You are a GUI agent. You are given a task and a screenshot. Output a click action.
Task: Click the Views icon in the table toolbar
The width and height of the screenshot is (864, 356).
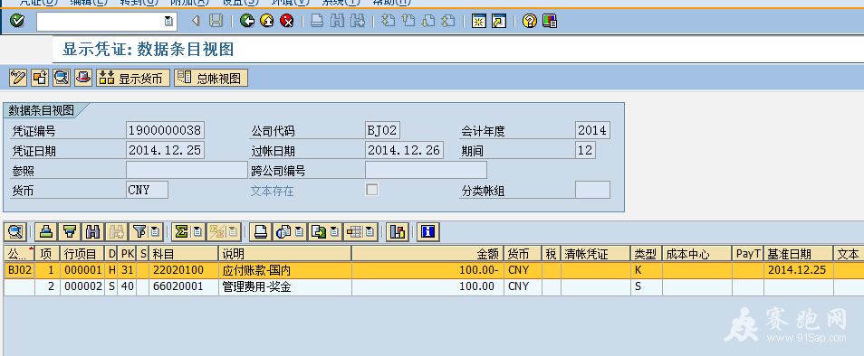pyautogui.click(x=283, y=232)
